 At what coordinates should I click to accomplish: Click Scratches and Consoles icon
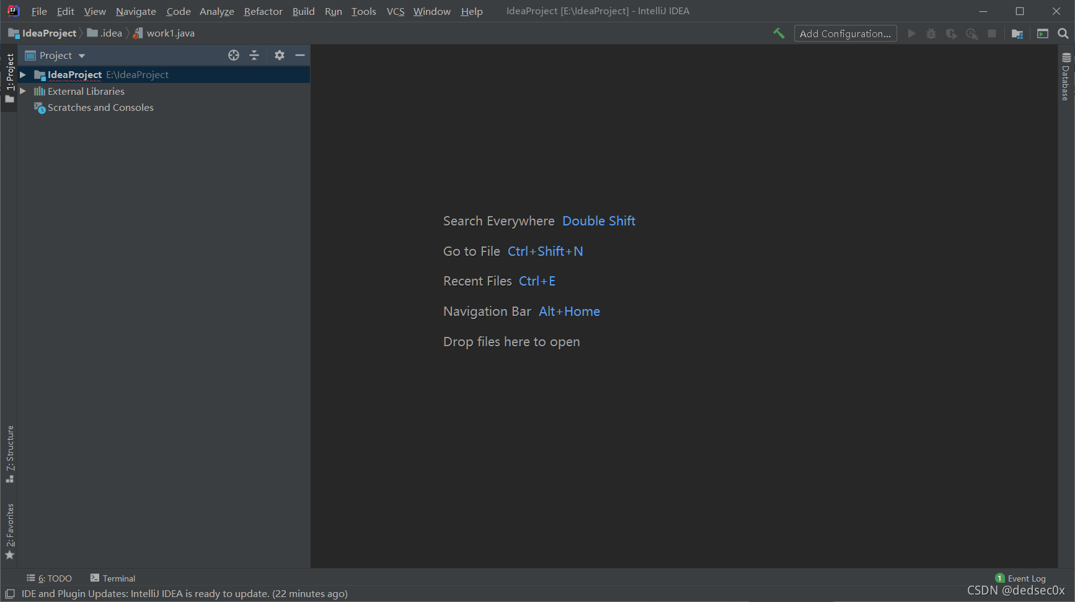point(40,108)
